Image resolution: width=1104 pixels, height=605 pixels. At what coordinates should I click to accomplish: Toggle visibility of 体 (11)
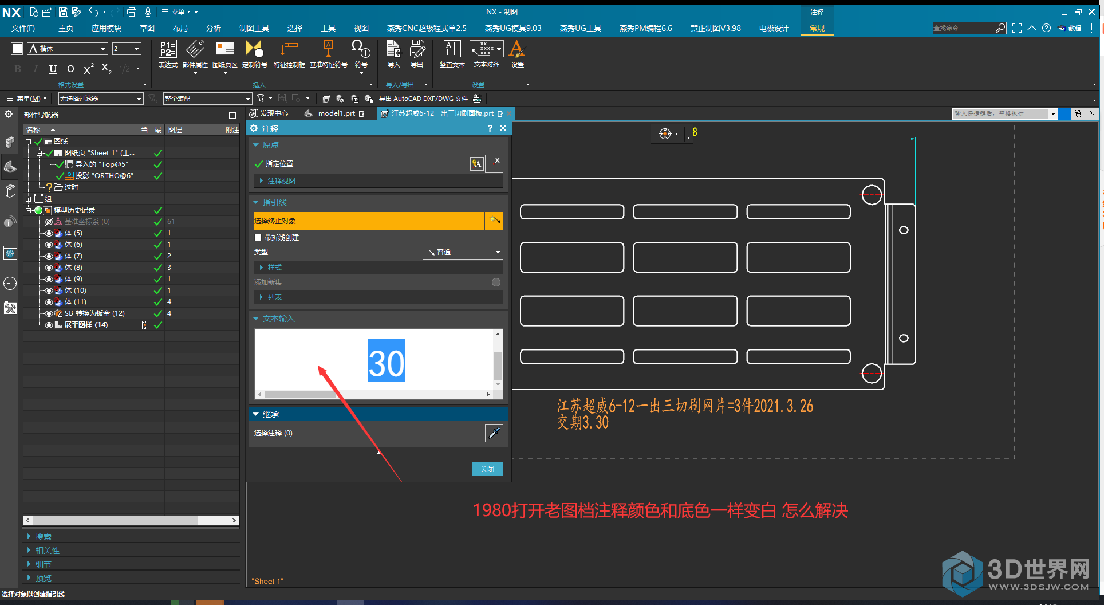pos(49,302)
